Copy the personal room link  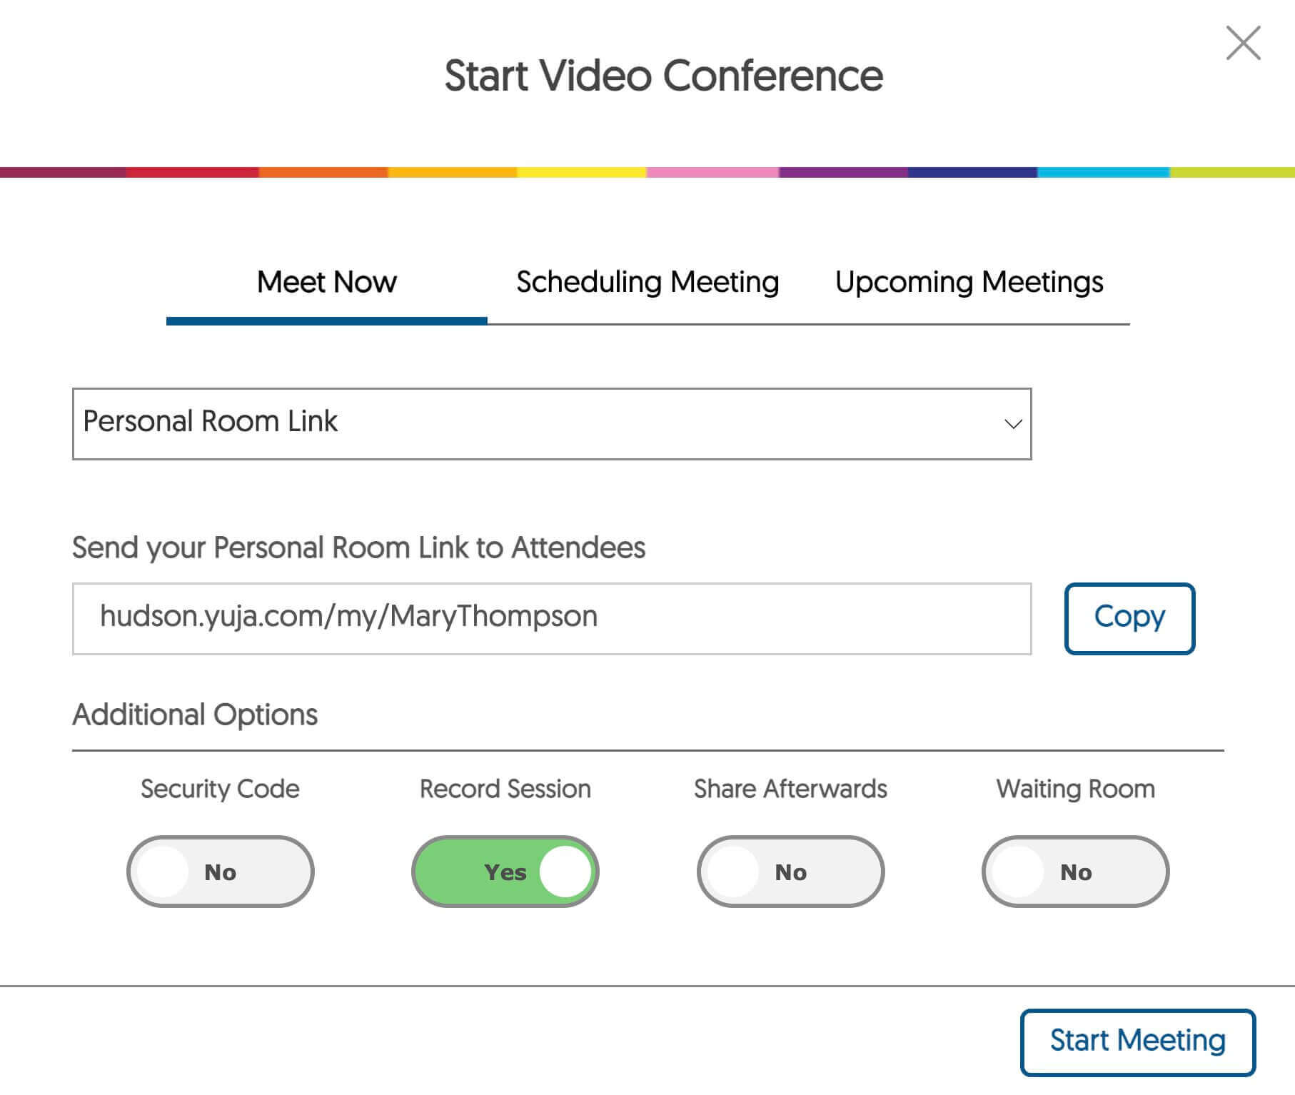click(1129, 618)
